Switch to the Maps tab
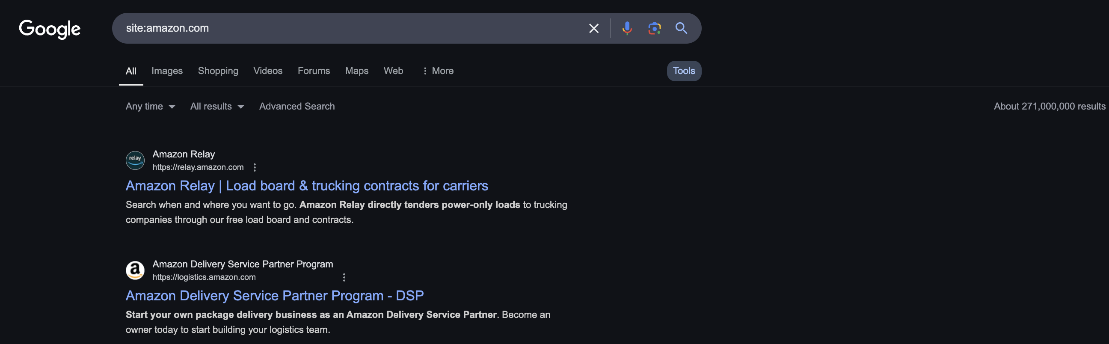The image size is (1109, 344). pos(356,71)
